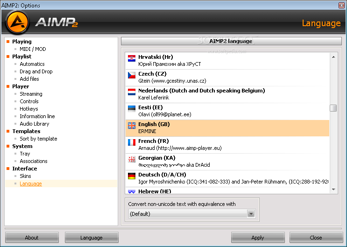Click the Estonian flag beside Eesti
The image size is (347, 247).
coord(132,109)
